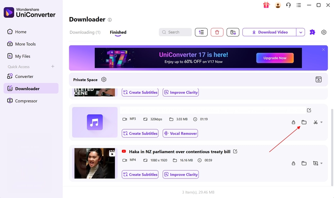Image resolution: width=334 pixels, height=198 pixels.
Task: Click the lock icon on the Haka video row
Action: [293, 163]
